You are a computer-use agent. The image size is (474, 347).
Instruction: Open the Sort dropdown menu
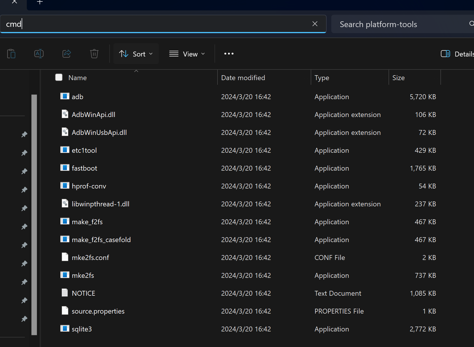[136, 54]
